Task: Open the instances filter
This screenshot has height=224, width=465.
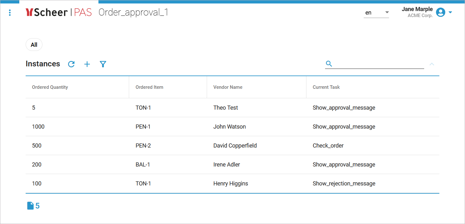Action: (x=103, y=64)
